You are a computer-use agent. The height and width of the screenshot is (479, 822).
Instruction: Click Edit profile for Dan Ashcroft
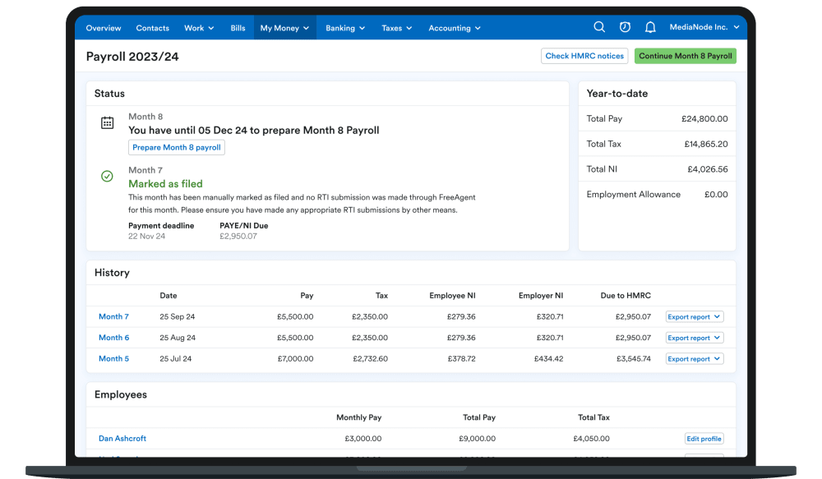[704, 439]
